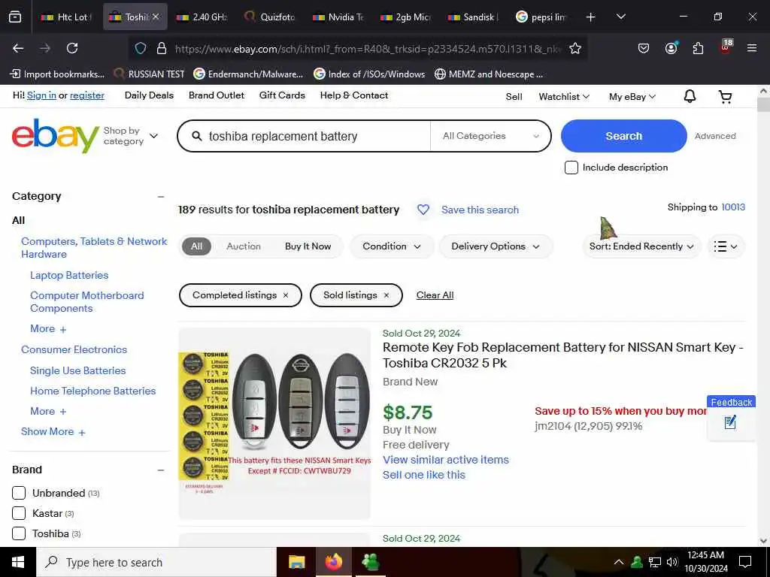
Task: Open Nissan key fob battery thumbnail
Action: tap(274, 424)
